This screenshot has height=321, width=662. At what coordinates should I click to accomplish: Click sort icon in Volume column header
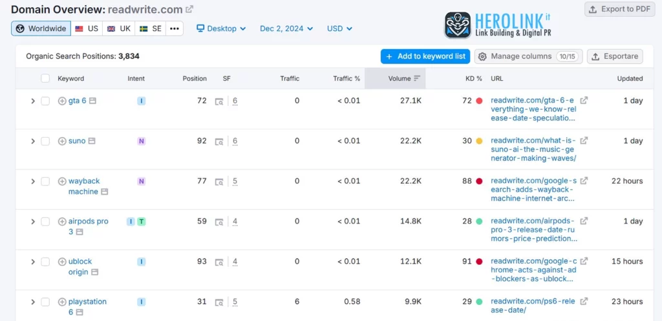pyautogui.click(x=417, y=78)
